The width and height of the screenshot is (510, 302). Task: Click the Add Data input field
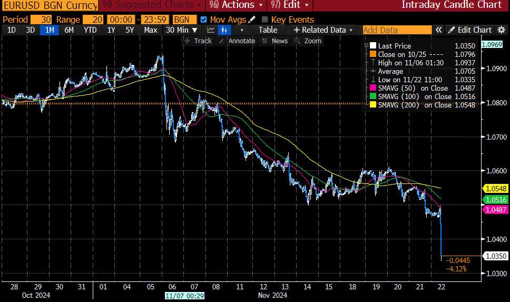397,30
